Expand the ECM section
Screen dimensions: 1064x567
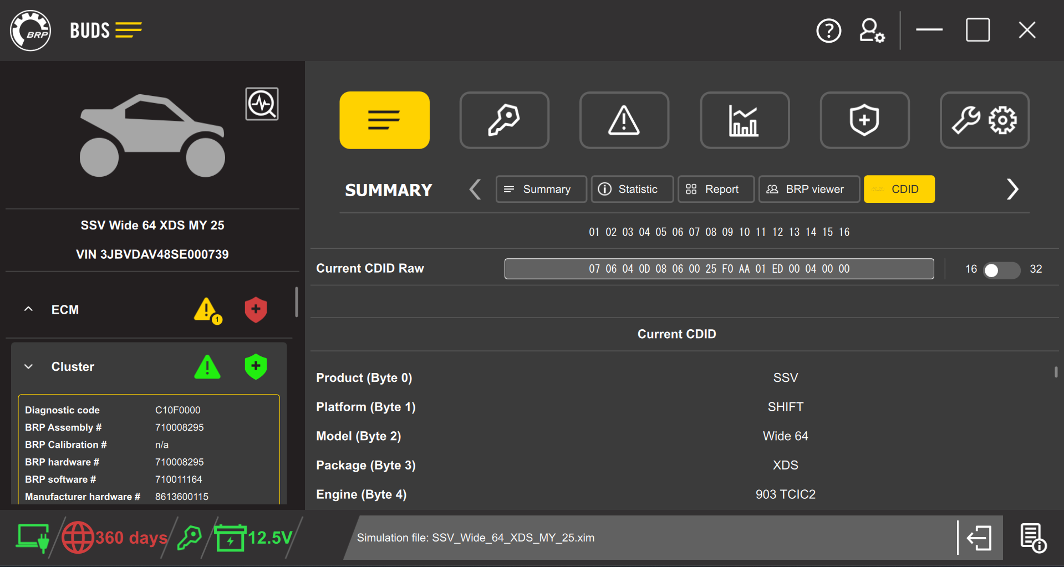(28, 309)
